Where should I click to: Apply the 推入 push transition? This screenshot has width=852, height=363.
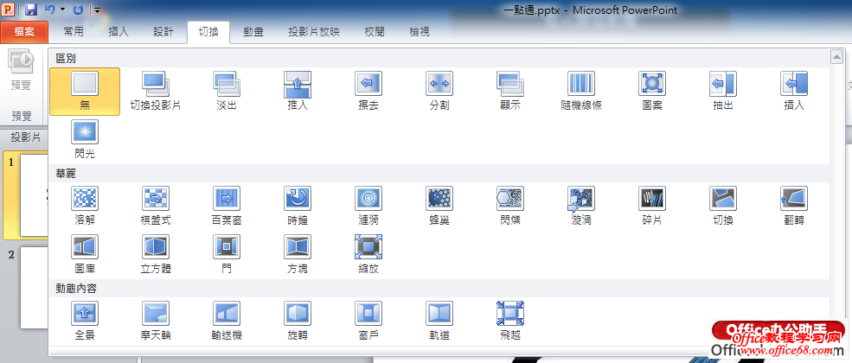coord(298,92)
